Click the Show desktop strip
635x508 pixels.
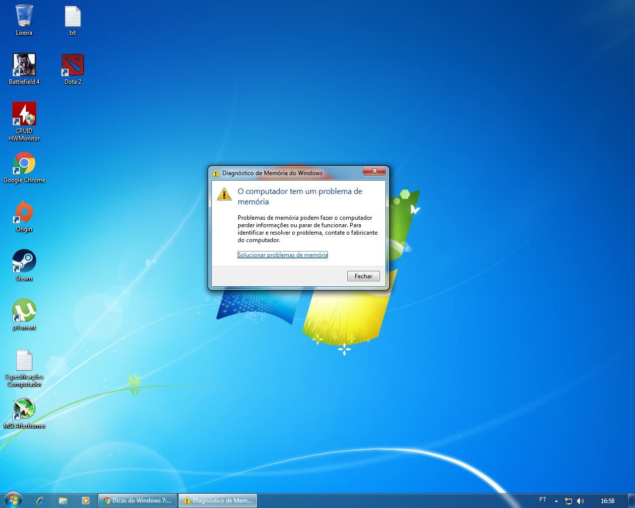(631, 501)
